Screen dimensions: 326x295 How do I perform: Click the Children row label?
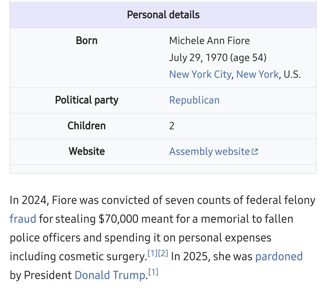point(86,126)
